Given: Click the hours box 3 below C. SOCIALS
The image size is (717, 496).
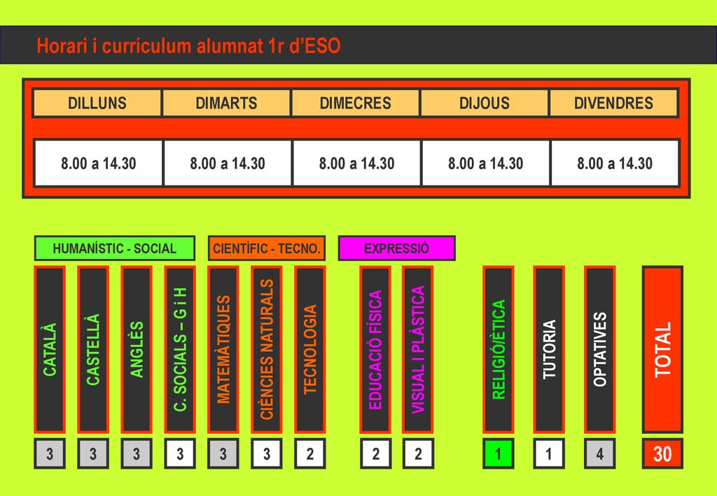Looking at the screenshot, I should coord(180,453).
